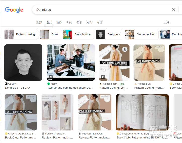Viewport: 182px width, 143px height.
Task: Filter by the Fashion chip
Action: tap(171, 34)
